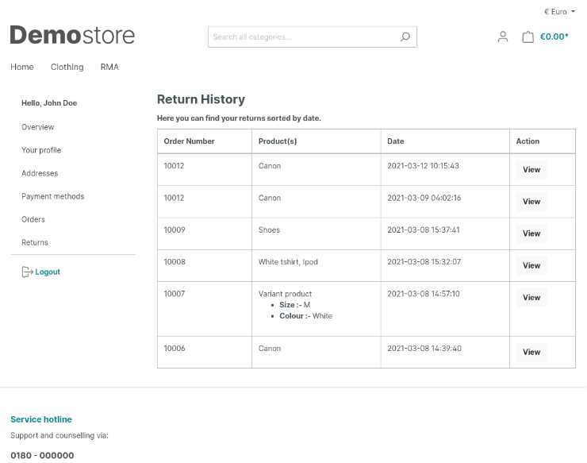Click the logout door icon

pos(27,272)
